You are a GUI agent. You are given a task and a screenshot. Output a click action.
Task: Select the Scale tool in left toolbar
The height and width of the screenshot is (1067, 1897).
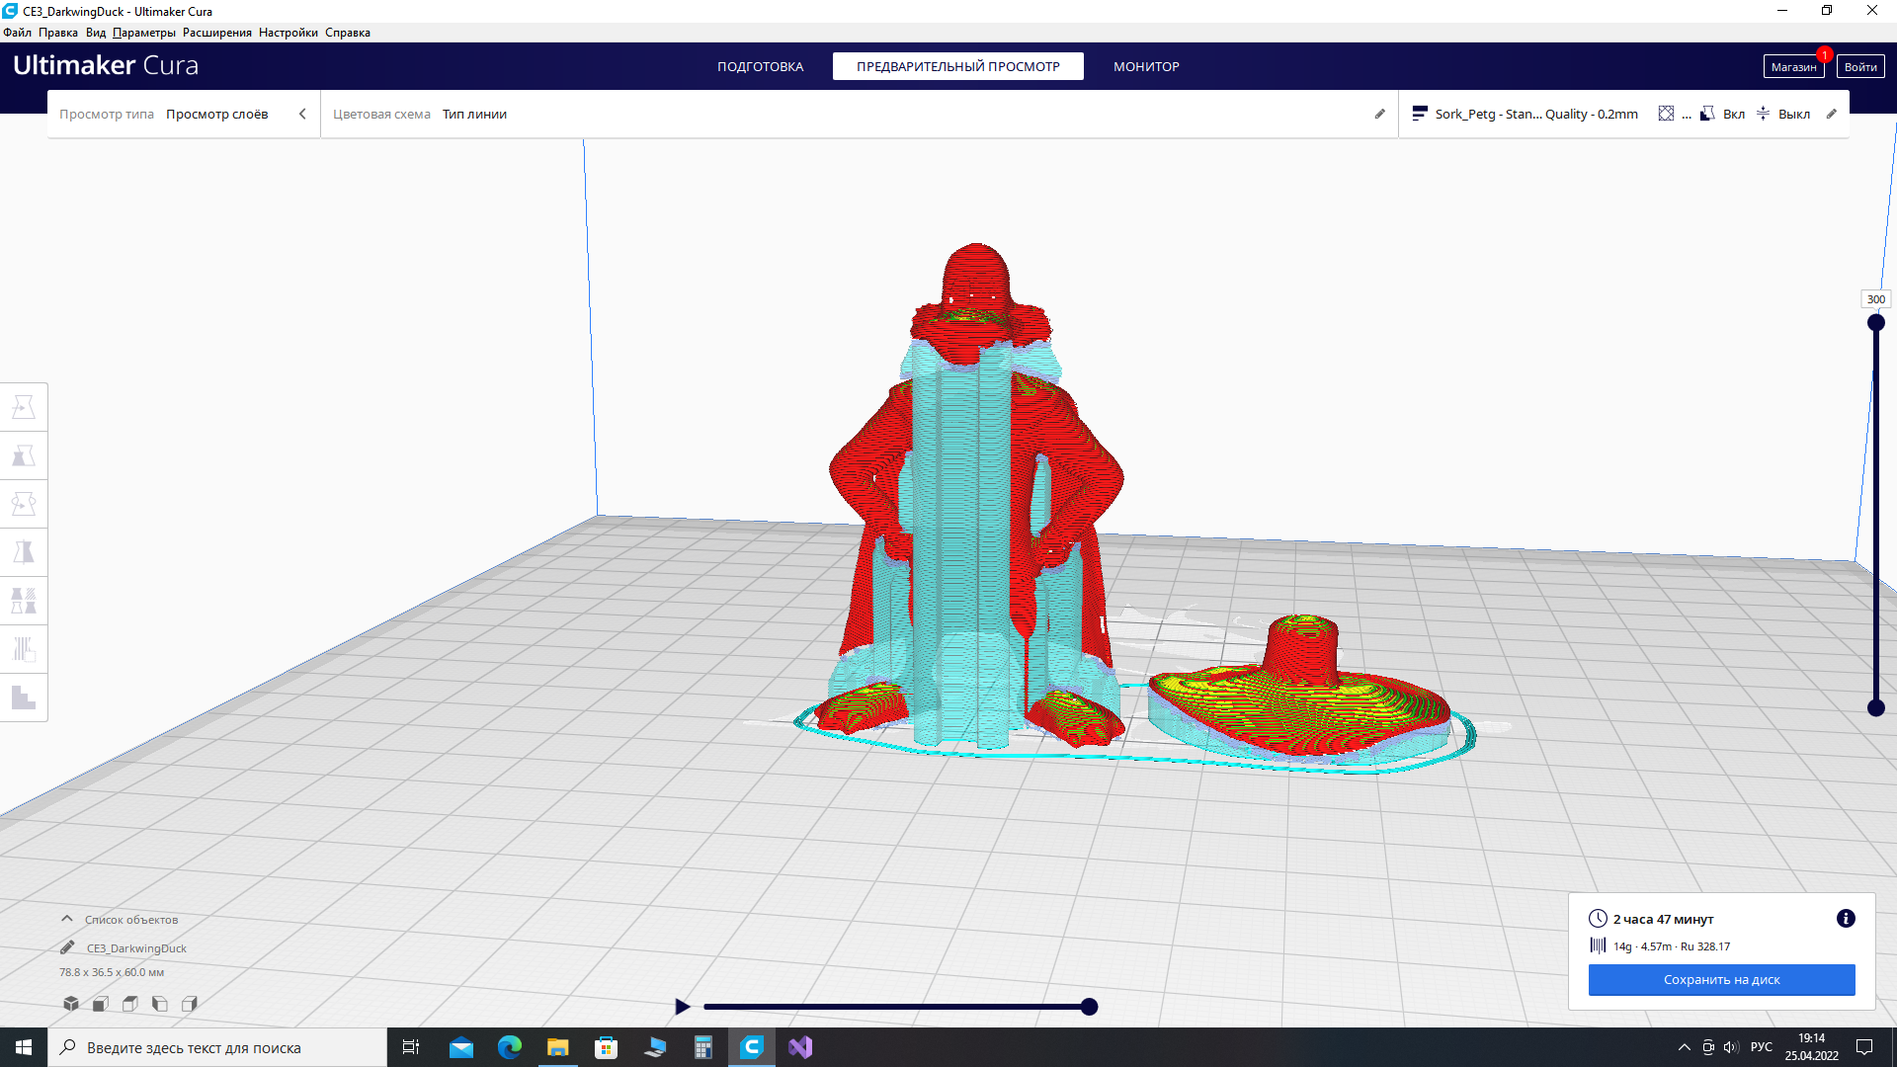24,455
